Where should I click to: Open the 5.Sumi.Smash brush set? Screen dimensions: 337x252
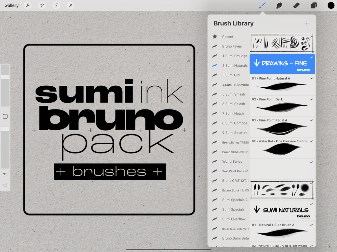pyautogui.click(x=234, y=94)
